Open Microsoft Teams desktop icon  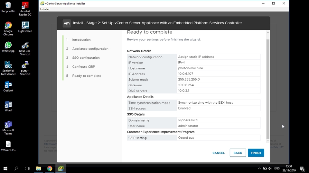[x=8, y=128]
